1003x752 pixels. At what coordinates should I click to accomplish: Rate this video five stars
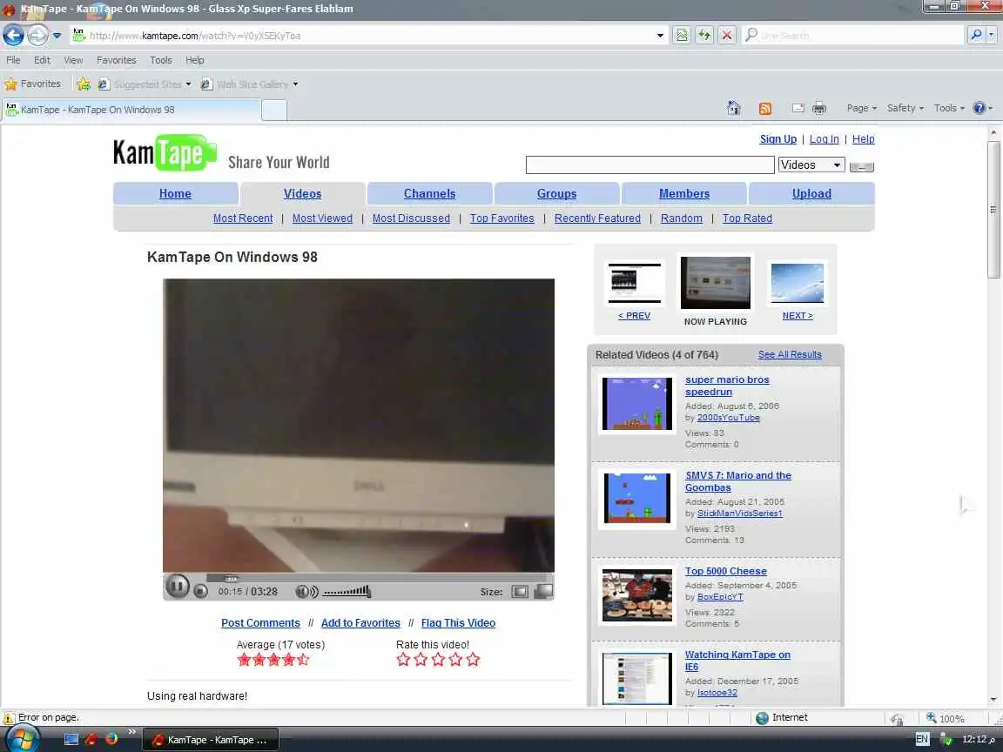473,659
